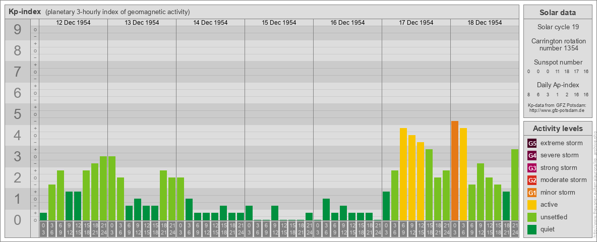Screen dimensions: 597x242
Task: Click the 'moderate storm' legend label
Action: (x=564, y=179)
